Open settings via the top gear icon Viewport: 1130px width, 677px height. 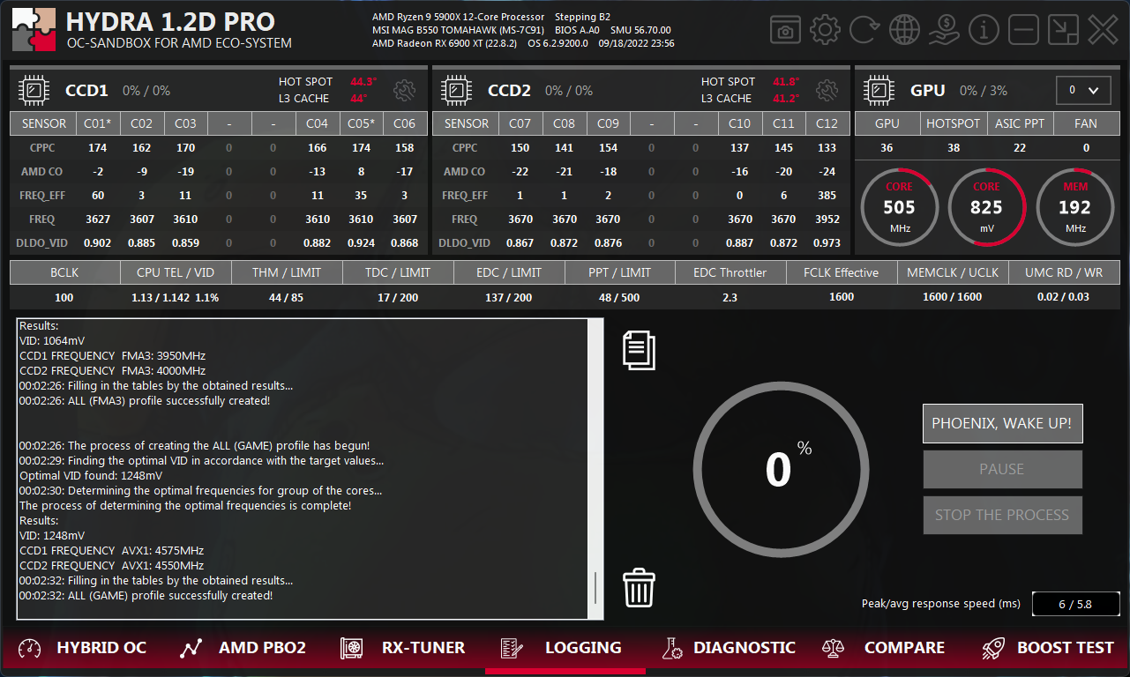point(825,31)
